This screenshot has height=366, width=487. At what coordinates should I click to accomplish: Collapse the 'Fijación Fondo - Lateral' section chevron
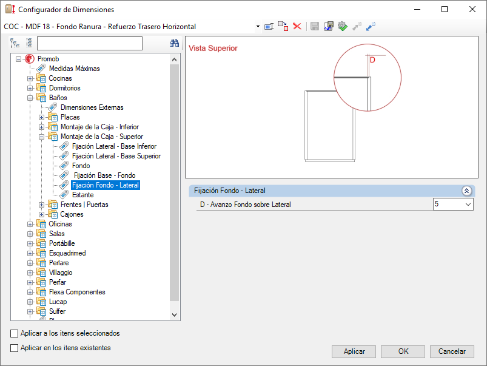(466, 191)
